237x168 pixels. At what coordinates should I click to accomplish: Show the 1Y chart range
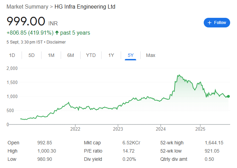pos(111,55)
